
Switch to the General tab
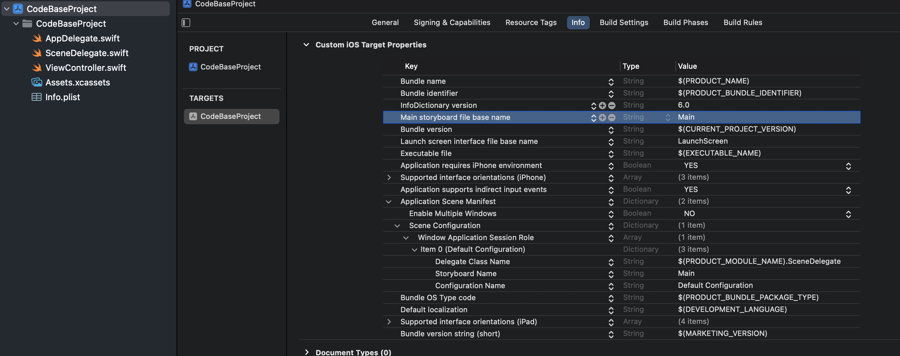click(x=385, y=22)
